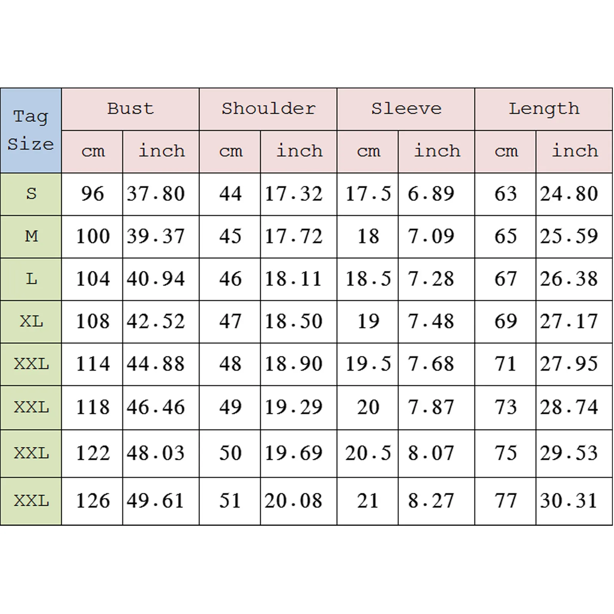Click the Shoulder column header
The width and height of the screenshot is (614, 614).
pos(268,109)
